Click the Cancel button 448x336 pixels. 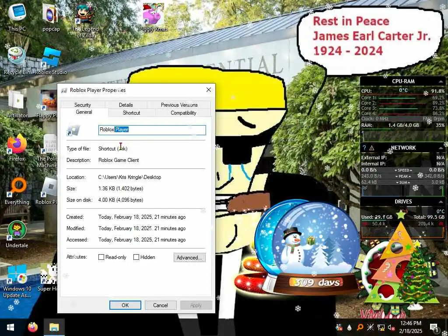click(161, 305)
